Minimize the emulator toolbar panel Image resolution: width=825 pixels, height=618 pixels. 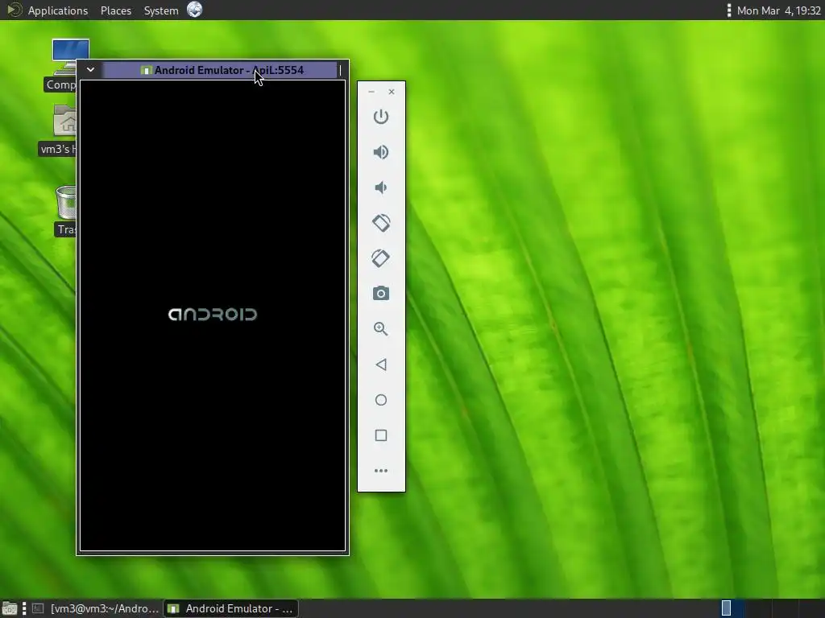click(x=371, y=92)
